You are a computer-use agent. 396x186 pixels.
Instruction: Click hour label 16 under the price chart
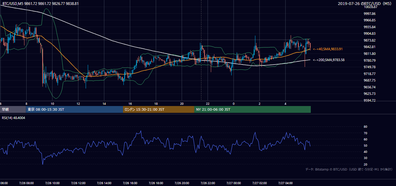(x=130, y=104)
